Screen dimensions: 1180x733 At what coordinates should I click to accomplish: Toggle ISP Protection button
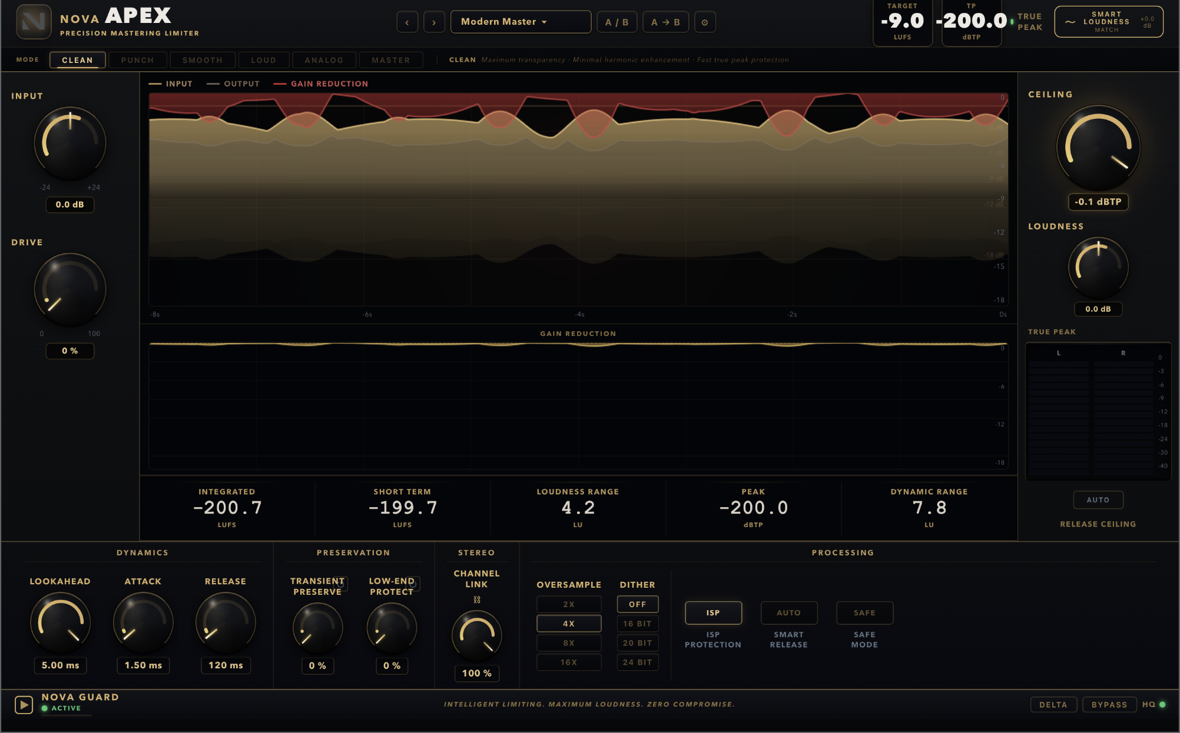click(713, 613)
